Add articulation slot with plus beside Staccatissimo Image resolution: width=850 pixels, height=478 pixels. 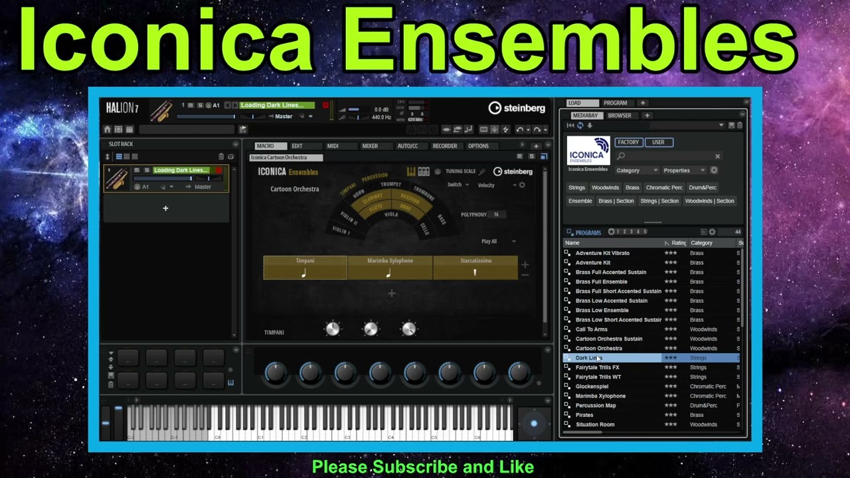point(525,264)
